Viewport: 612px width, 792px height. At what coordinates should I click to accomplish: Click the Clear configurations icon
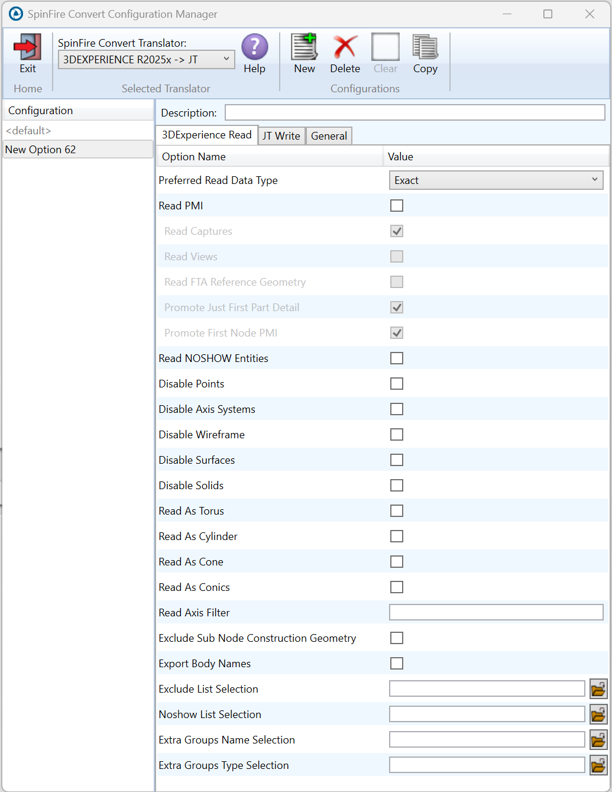point(386,47)
